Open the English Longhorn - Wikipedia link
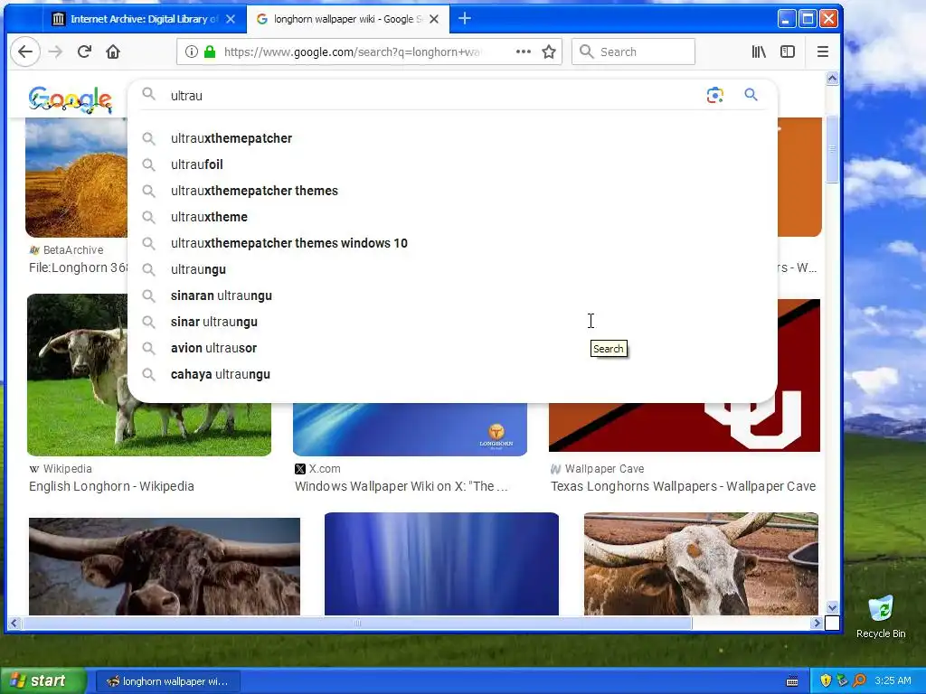 point(111,486)
